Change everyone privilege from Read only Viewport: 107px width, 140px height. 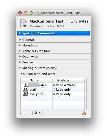pyautogui.click(x=62, y=94)
